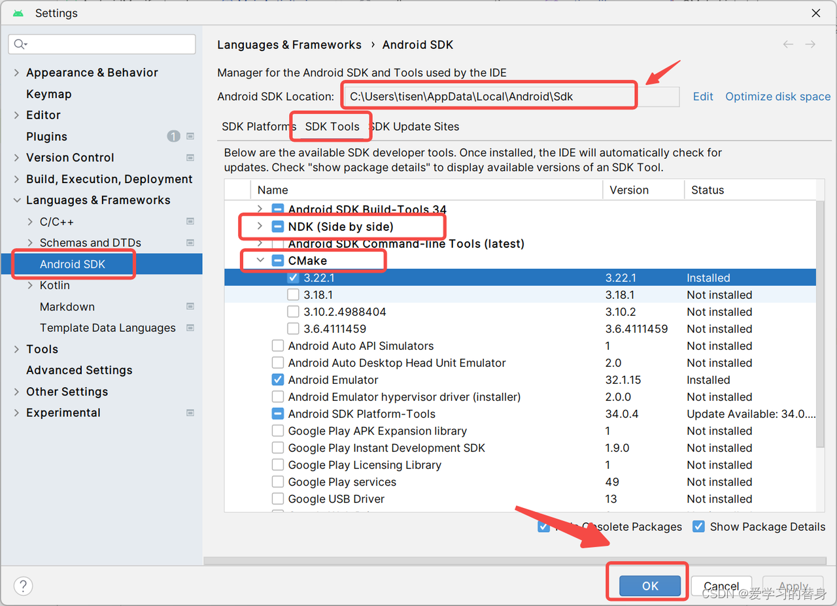Expand Build, Execution, Deployment section
The height and width of the screenshot is (606, 837).
(16, 179)
